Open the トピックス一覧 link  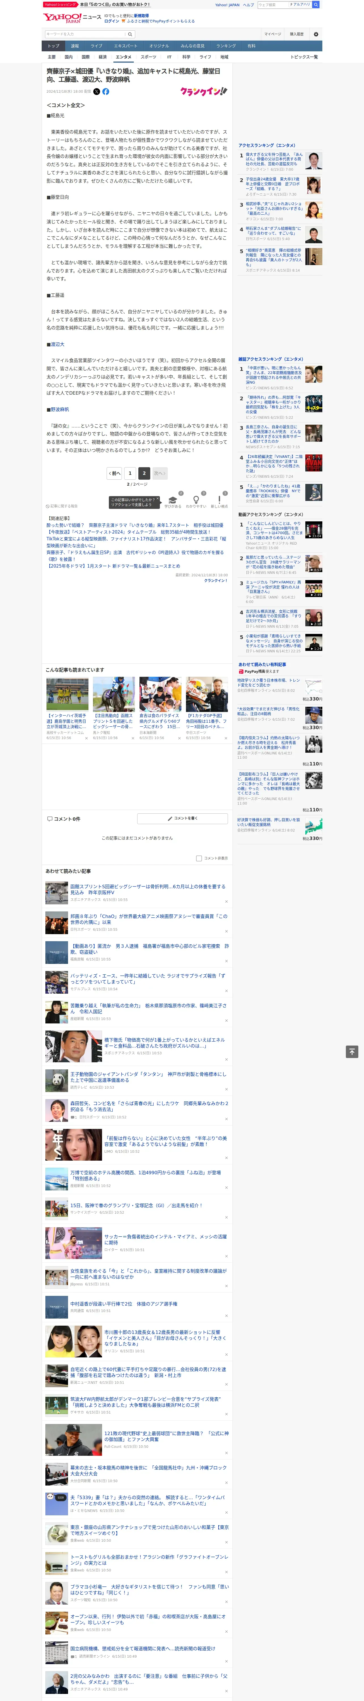pyautogui.click(x=304, y=57)
